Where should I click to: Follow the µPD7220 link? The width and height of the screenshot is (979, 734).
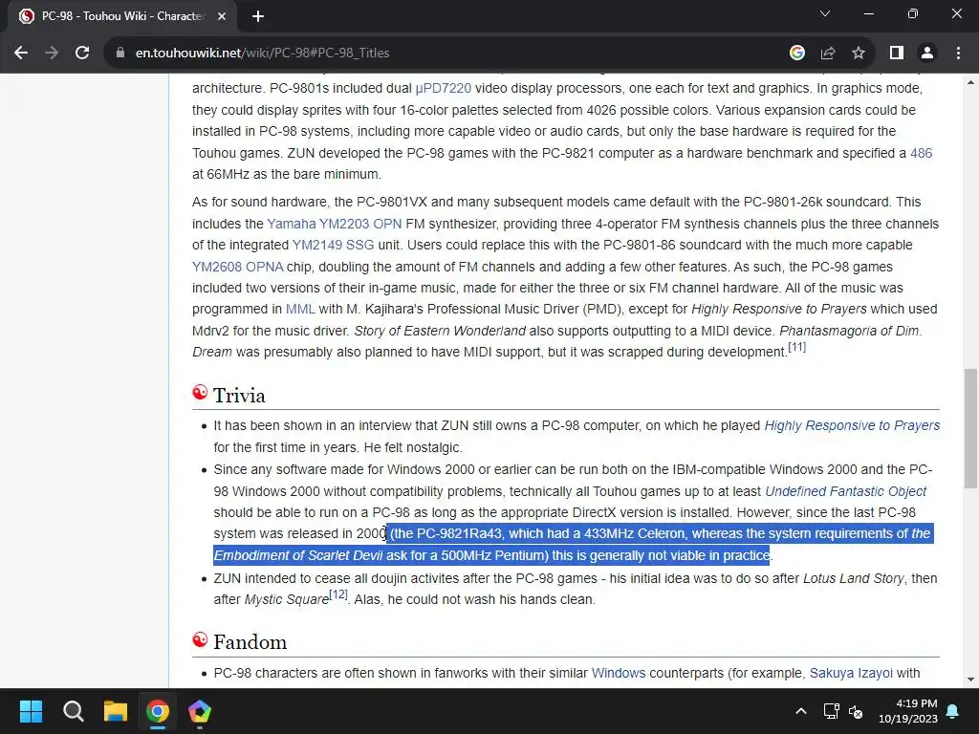[x=444, y=88]
